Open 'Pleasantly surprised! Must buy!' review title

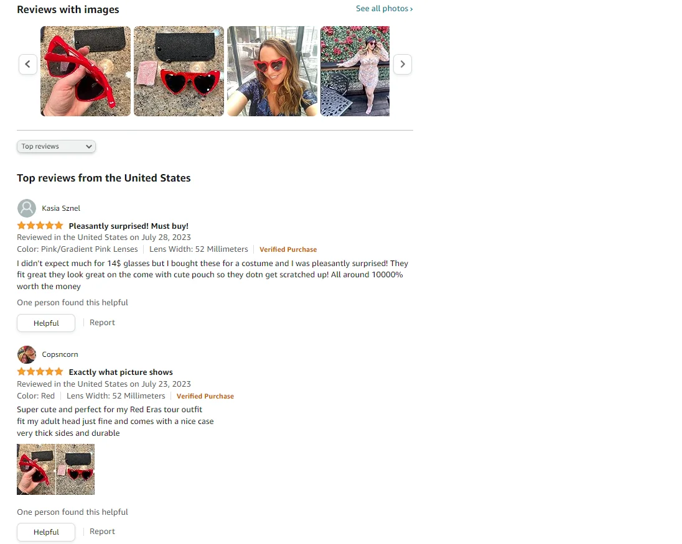(x=129, y=226)
